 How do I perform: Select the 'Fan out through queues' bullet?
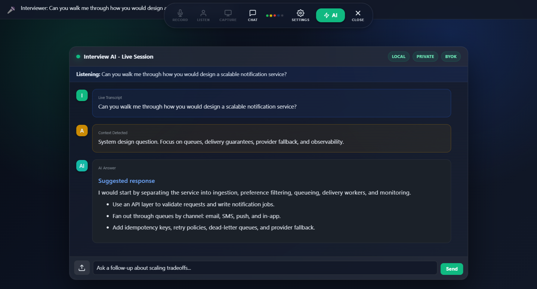(x=196, y=216)
